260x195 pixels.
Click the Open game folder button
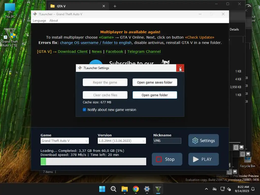155,95
